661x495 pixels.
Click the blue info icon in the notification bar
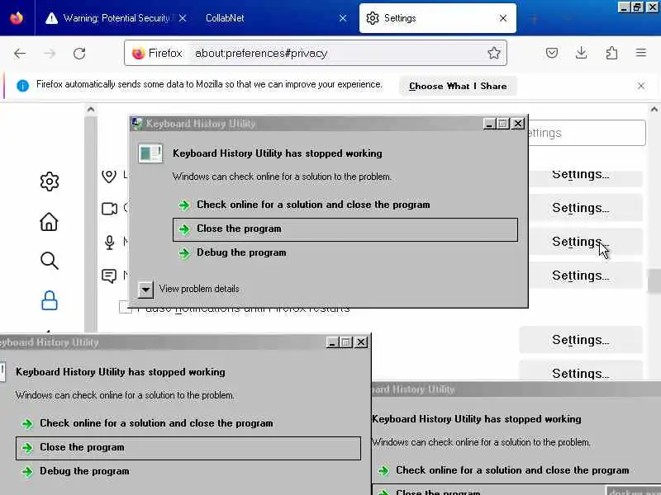tap(23, 86)
